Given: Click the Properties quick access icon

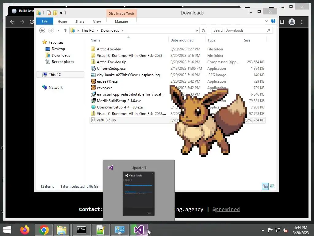Looking at the screenshot, I should [49, 13].
